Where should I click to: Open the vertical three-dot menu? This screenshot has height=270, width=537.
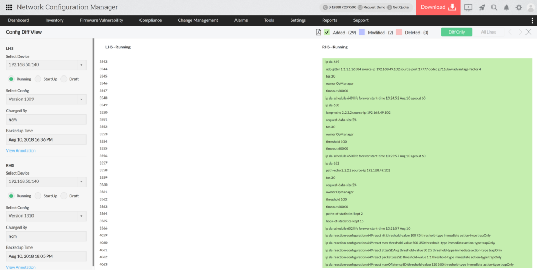pos(532,20)
